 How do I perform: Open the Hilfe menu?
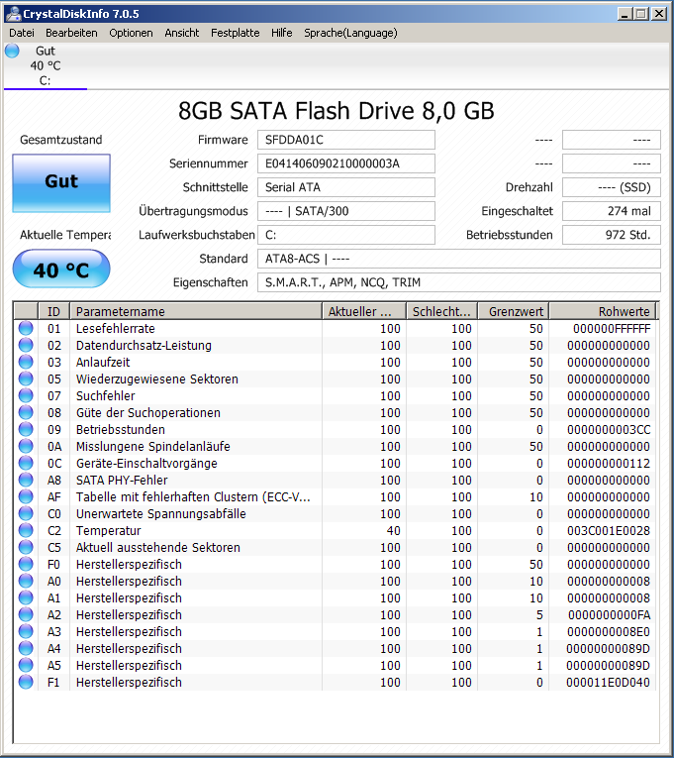[281, 33]
